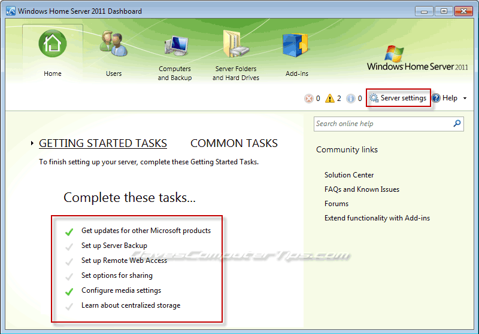Click the Dashboard title bar app icon
479x334 pixels.
(x=11, y=11)
